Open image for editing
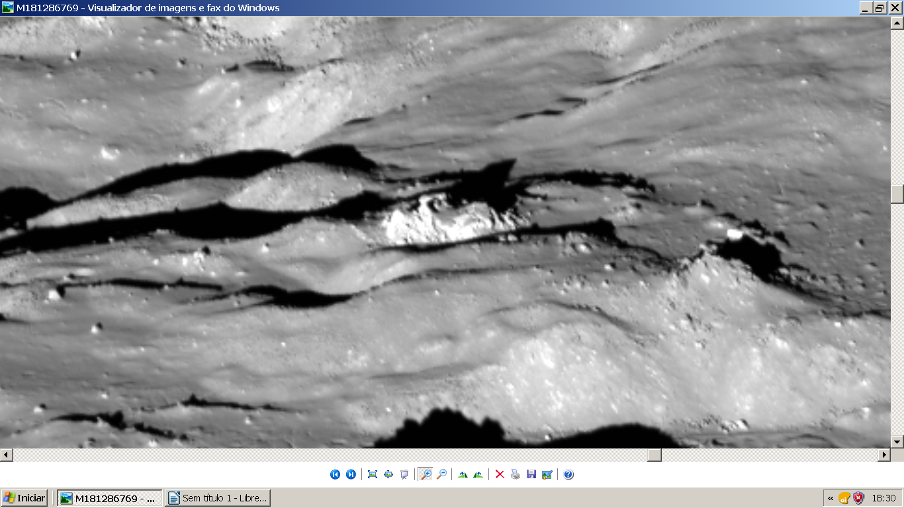904x508 pixels. point(547,474)
